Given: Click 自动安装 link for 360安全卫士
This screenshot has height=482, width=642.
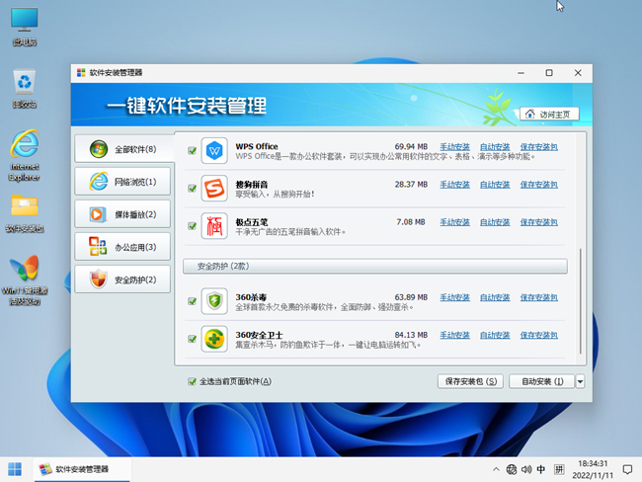Looking at the screenshot, I should [495, 335].
